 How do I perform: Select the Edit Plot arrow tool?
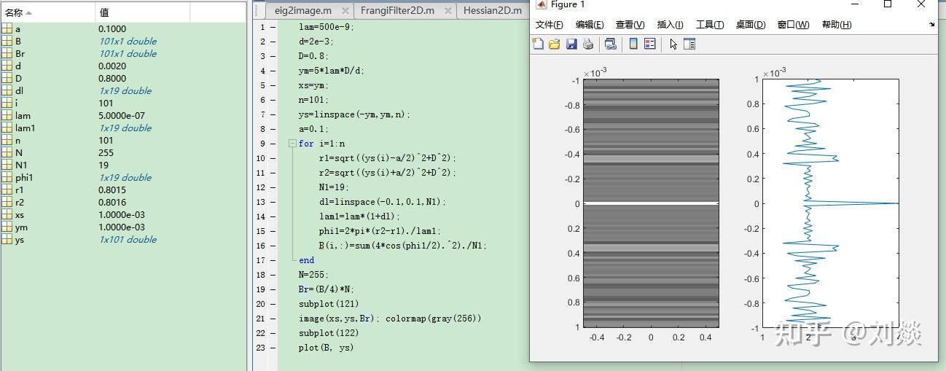point(673,44)
